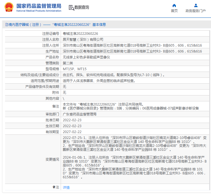Open the 政务服务门户 navigation label
This screenshot has width=211, height=194.
[x=196, y=11]
